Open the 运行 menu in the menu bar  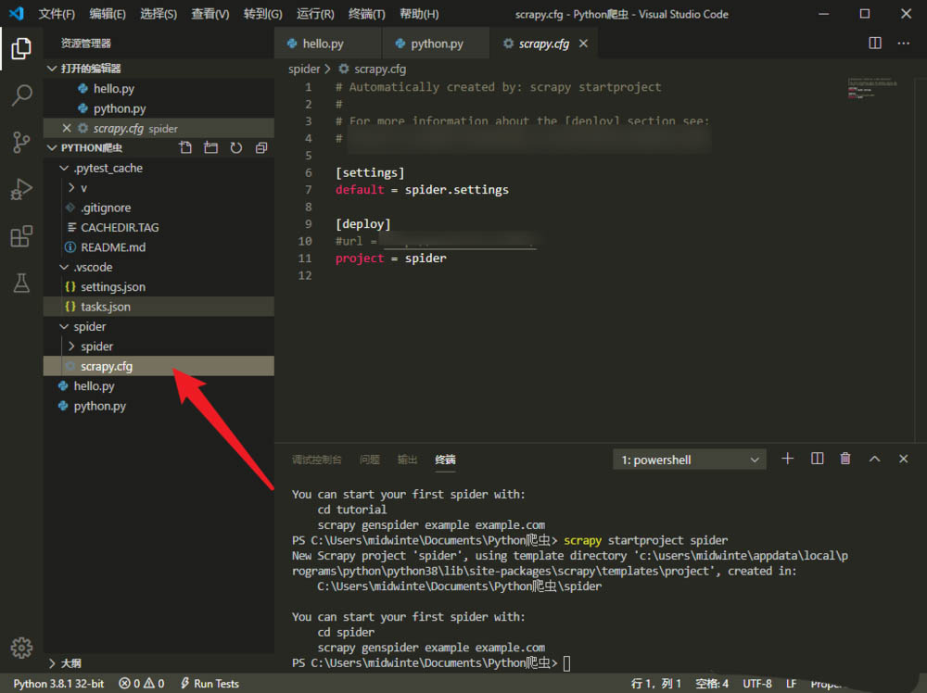click(313, 14)
